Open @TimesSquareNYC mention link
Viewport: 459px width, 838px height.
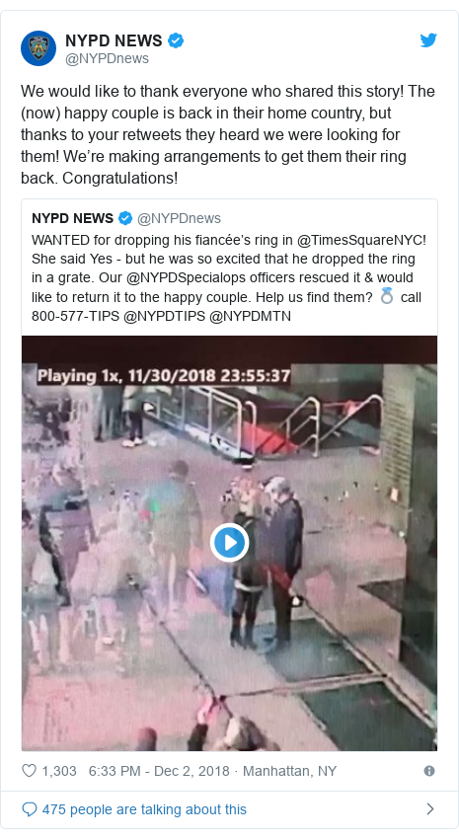coord(359,240)
